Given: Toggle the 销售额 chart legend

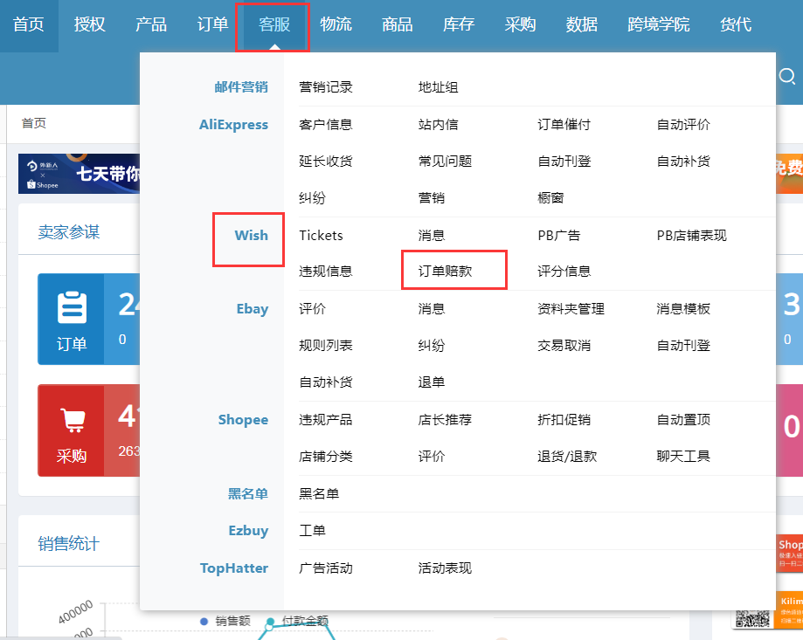Looking at the screenshot, I should pos(225,621).
